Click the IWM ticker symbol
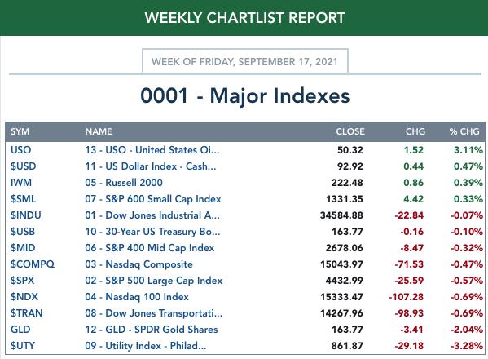The height and width of the screenshot is (359, 488). click(21, 182)
